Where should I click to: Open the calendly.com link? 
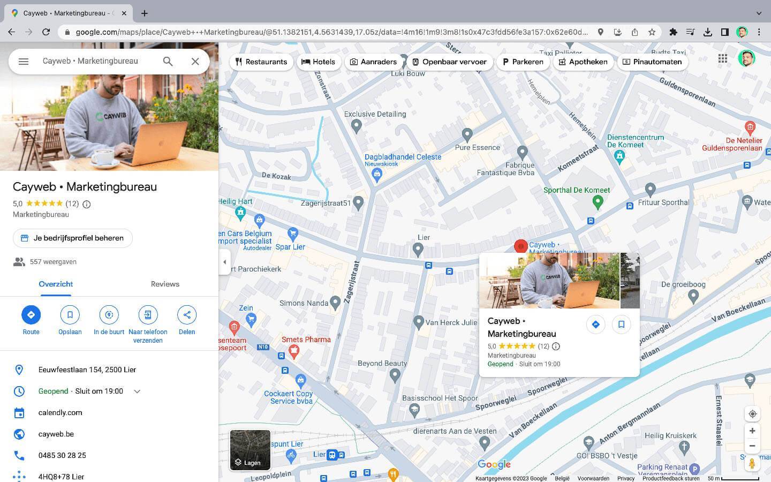pyautogui.click(x=61, y=413)
